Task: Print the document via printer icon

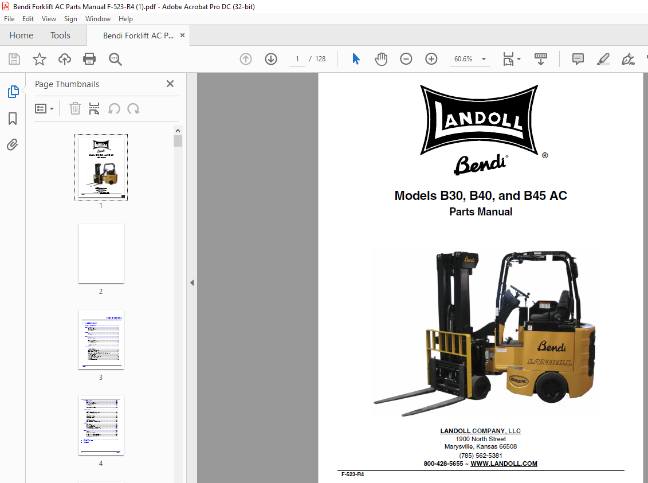Action: (x=89, y=59)
